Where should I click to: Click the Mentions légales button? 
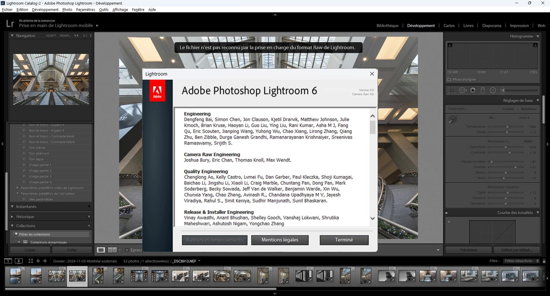point(280,240)
